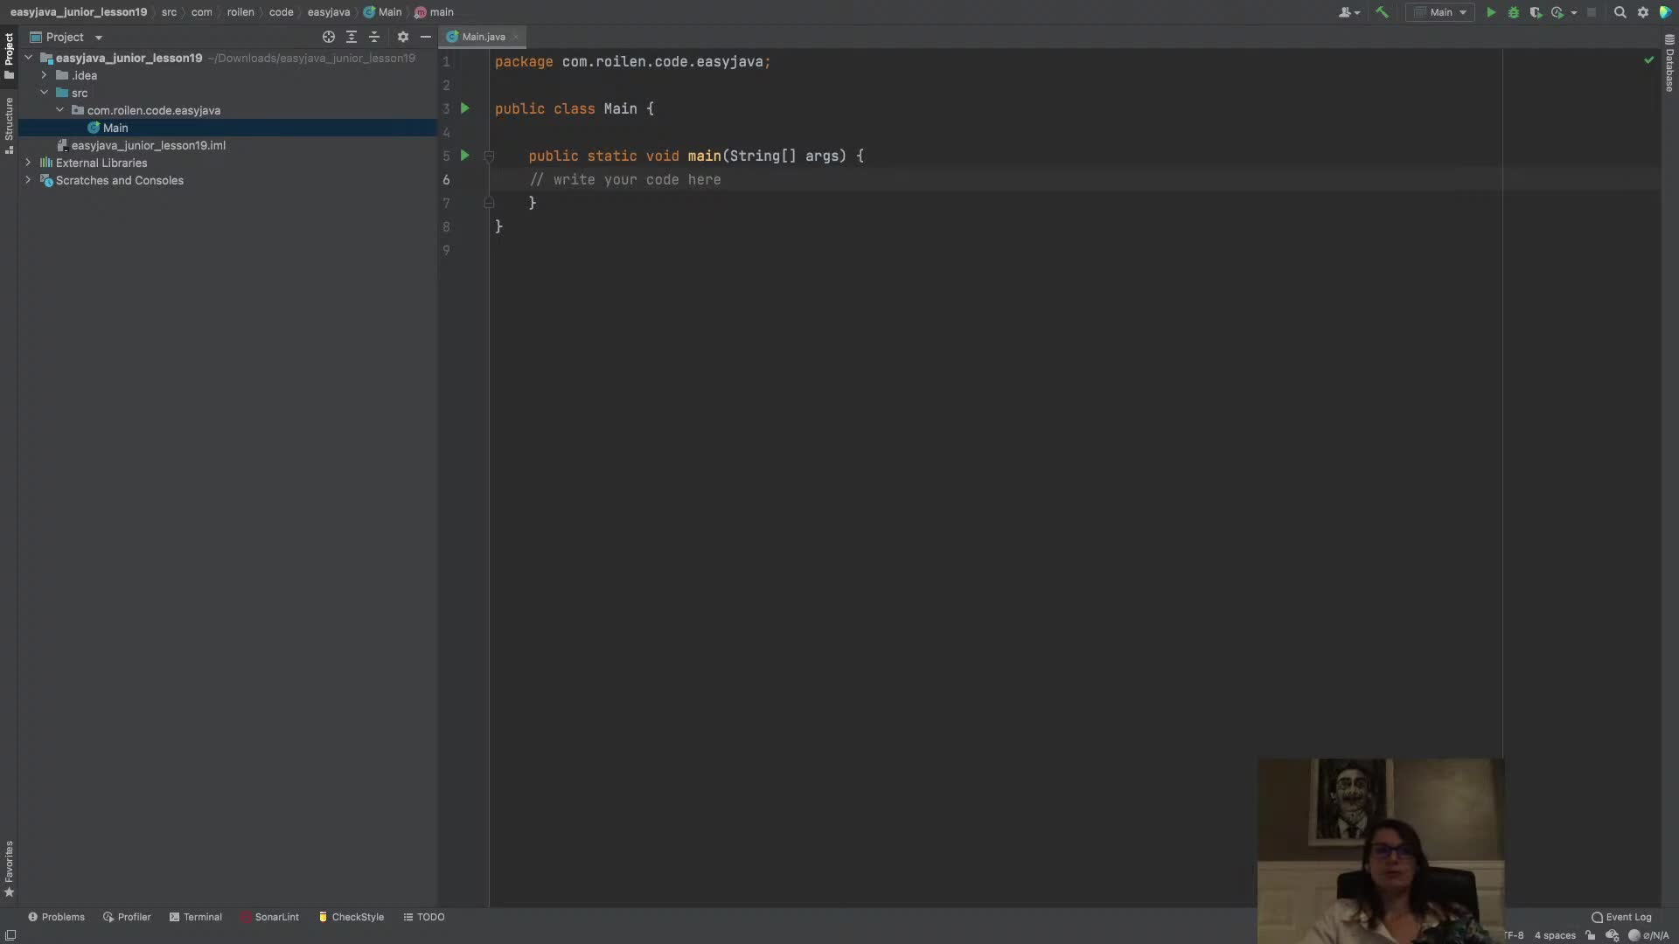Image resolution: width=1679 pixels, height=944 pixels.
Task: Collapse easyjava_junior_lesson19 root node
Action: (x=29, y=58)
